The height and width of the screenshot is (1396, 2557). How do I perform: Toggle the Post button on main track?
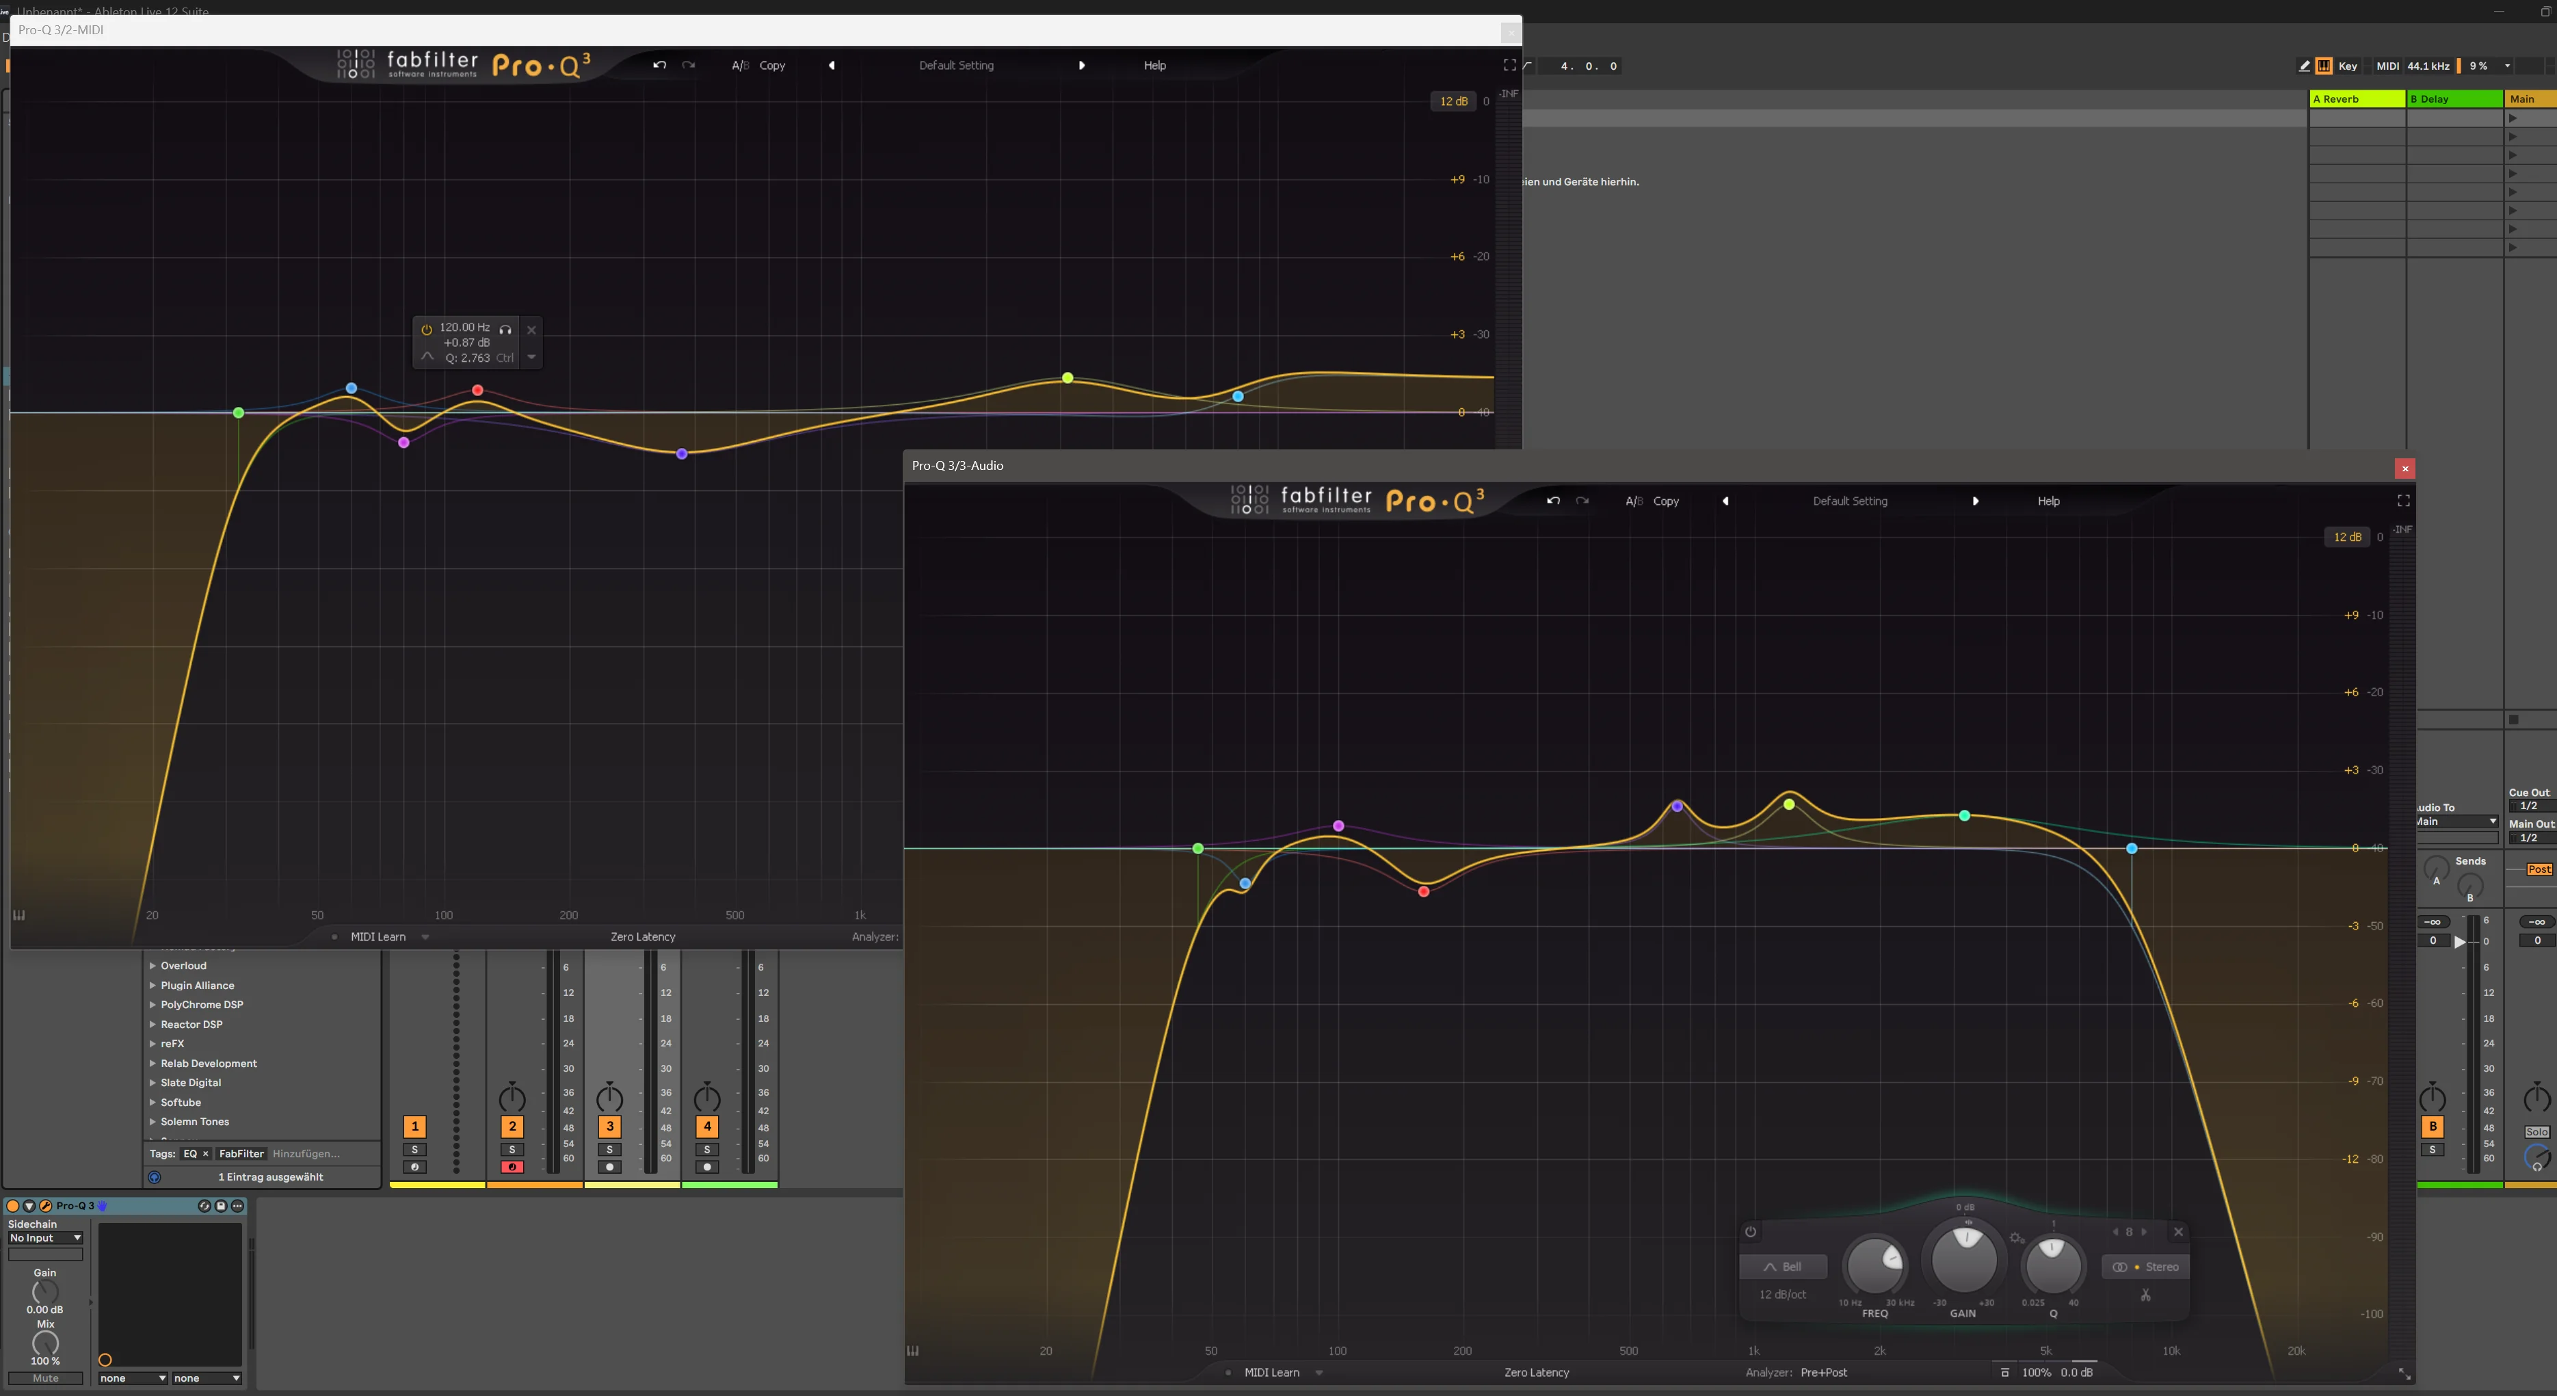(2539, 869)
